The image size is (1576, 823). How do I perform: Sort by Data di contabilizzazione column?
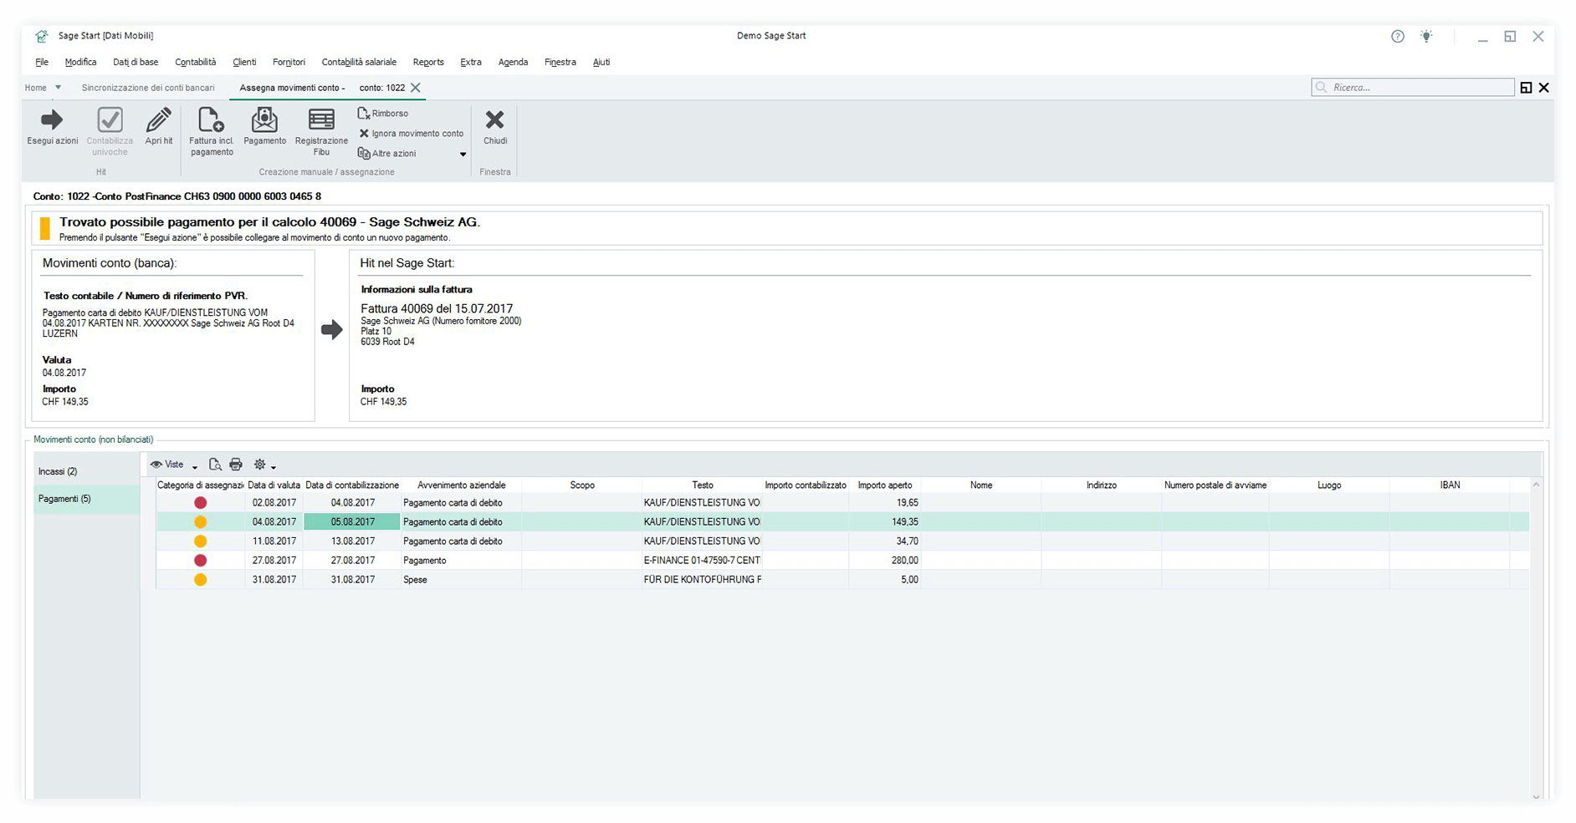352,485
